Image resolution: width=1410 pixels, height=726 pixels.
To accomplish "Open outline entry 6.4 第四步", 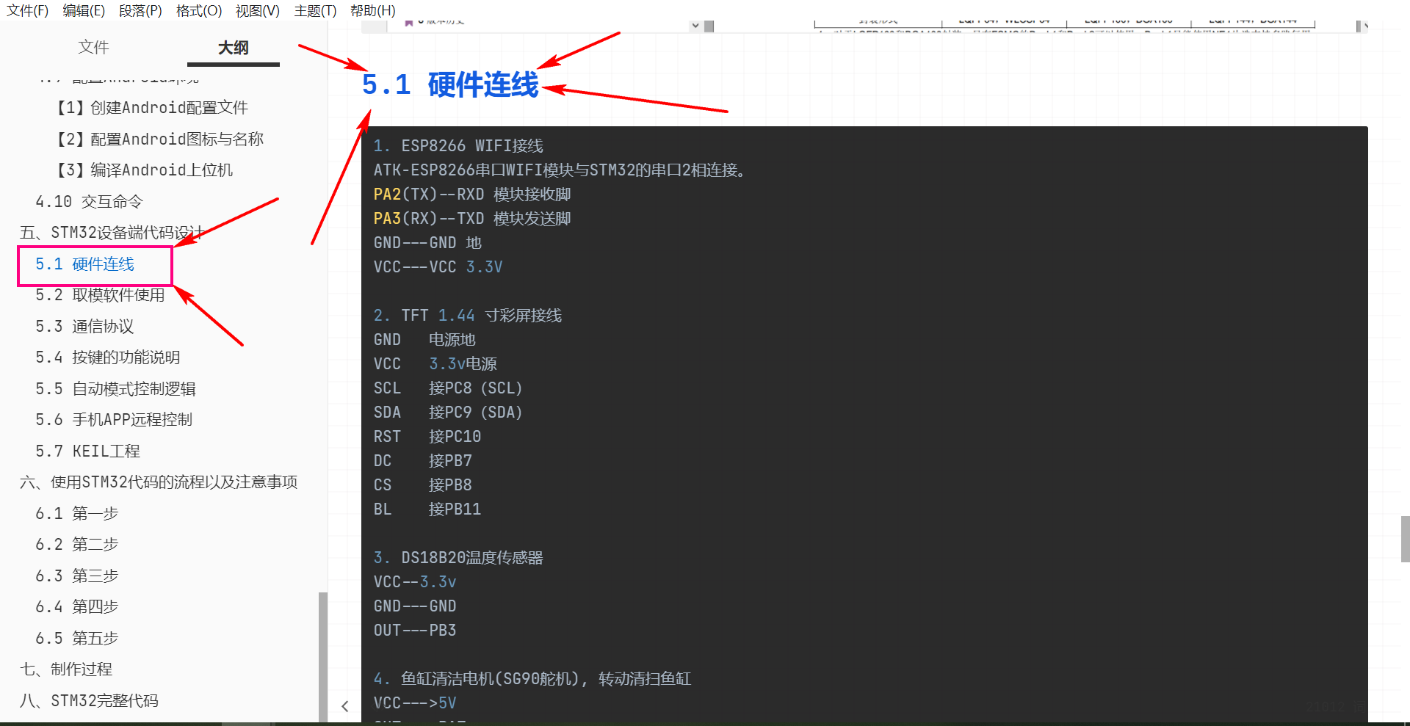I will click(77, 607).
